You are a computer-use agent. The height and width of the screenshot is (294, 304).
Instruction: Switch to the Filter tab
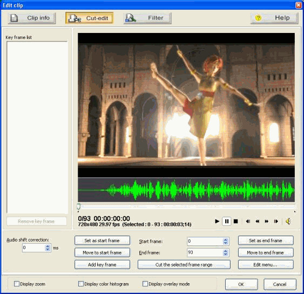[147, 18]
